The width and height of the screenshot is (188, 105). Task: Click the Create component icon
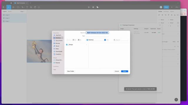[x=89, y=7]
